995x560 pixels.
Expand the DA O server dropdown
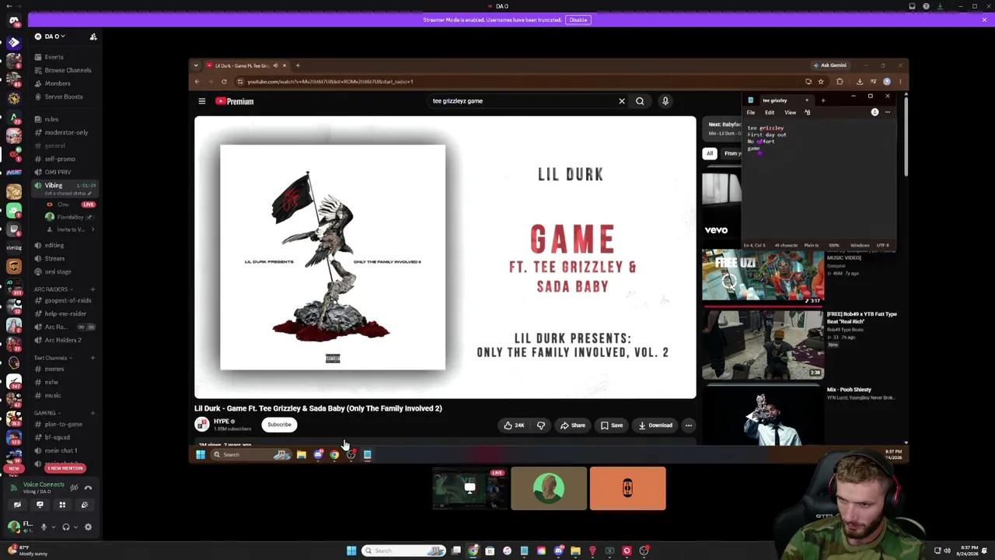tap(54, 37)
